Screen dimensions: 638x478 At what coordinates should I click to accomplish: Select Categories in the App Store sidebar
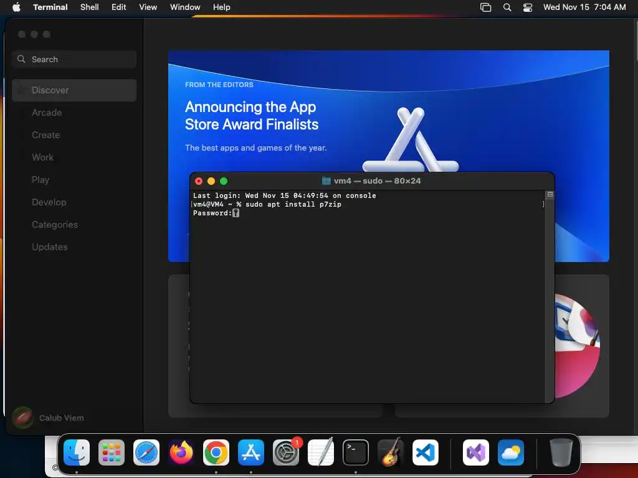click(x=74, y=224)
